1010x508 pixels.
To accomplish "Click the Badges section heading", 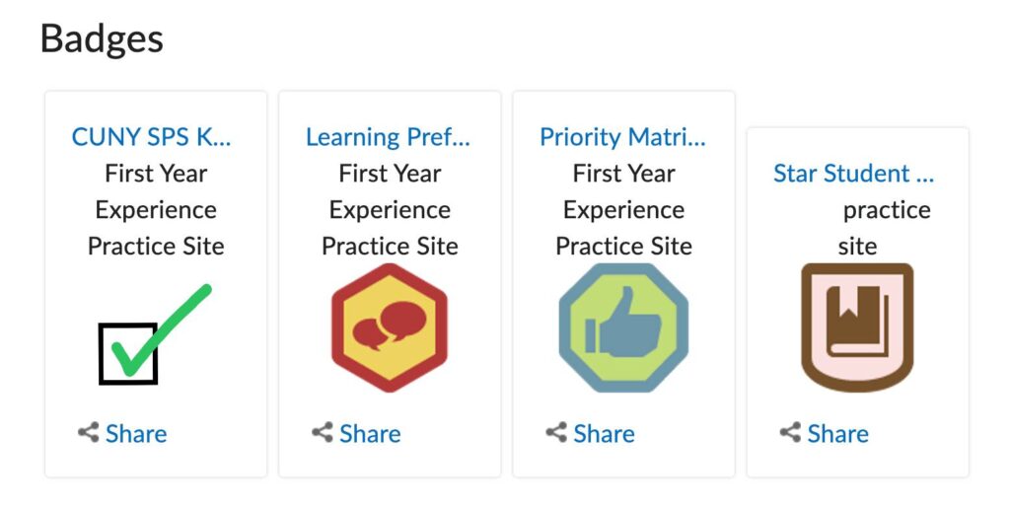I will tap(102, 38).
